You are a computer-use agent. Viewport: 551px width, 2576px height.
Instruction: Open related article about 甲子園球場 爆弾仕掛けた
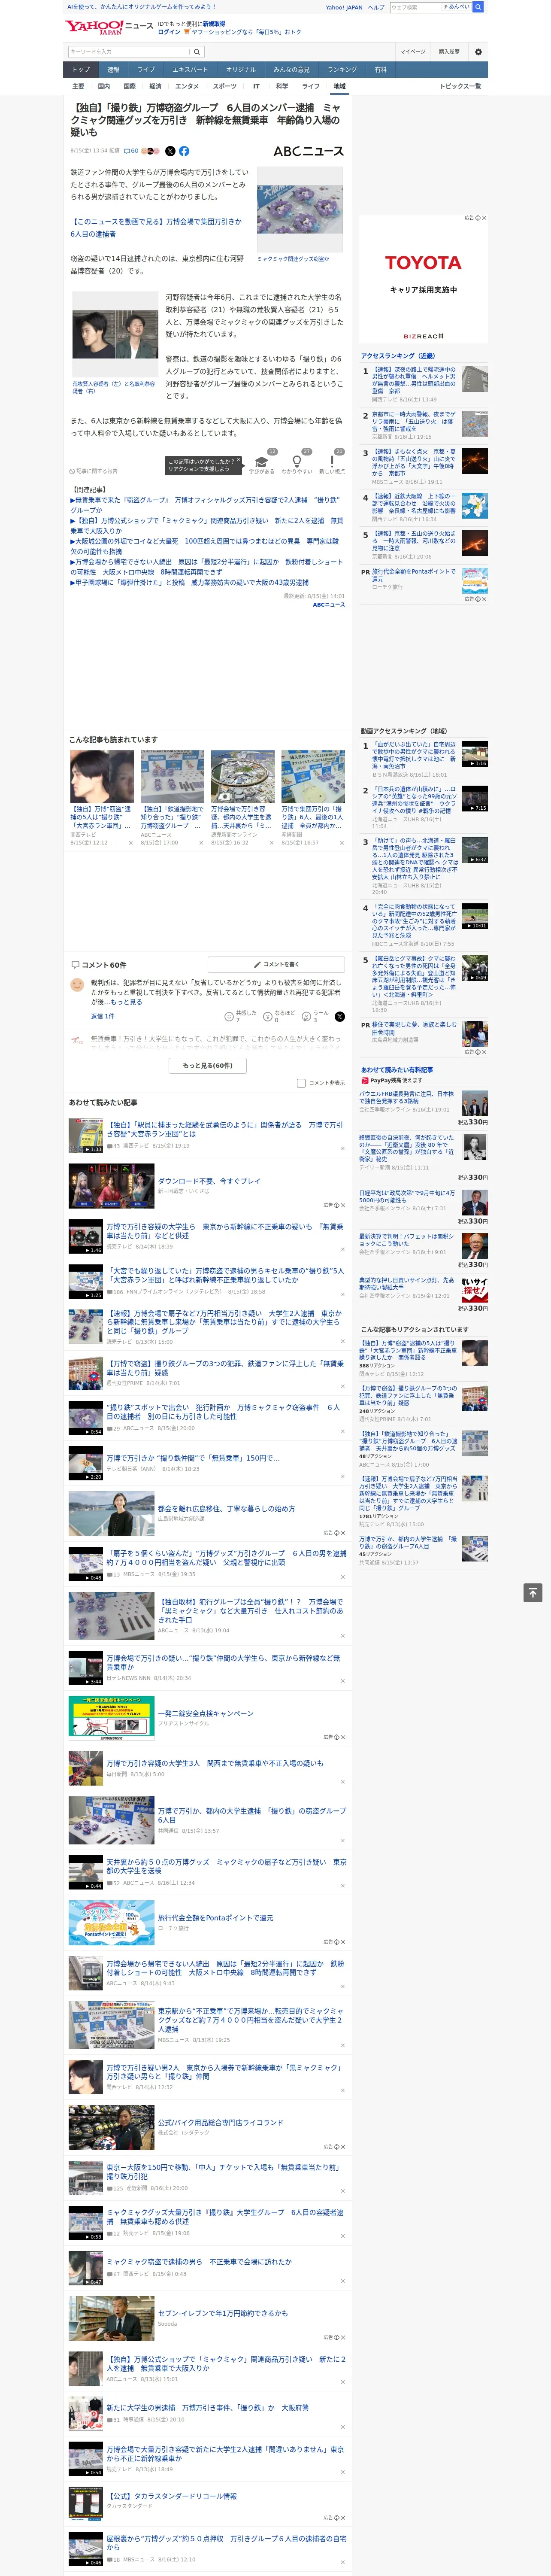click(x=189, y=583)
